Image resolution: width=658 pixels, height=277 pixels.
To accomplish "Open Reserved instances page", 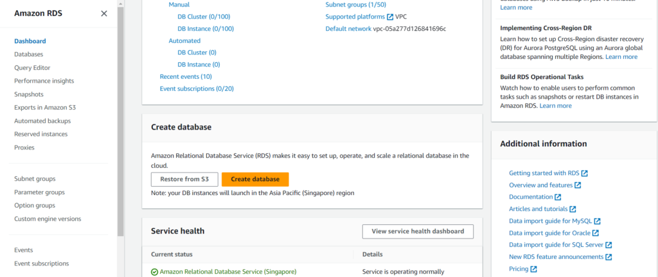I will pyautogui.click(x=40, y=134).
